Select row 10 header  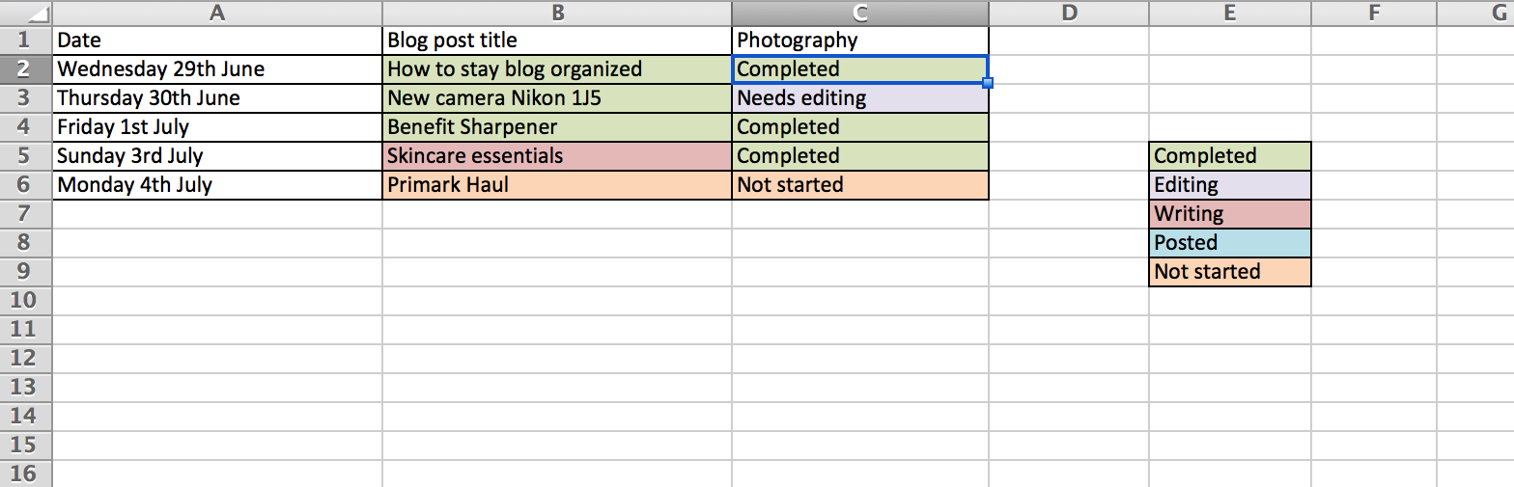pos(26,301)
